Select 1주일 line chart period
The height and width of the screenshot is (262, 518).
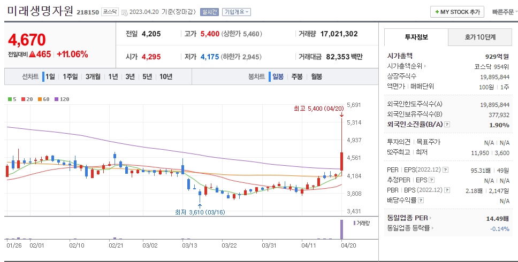[70, 77]
